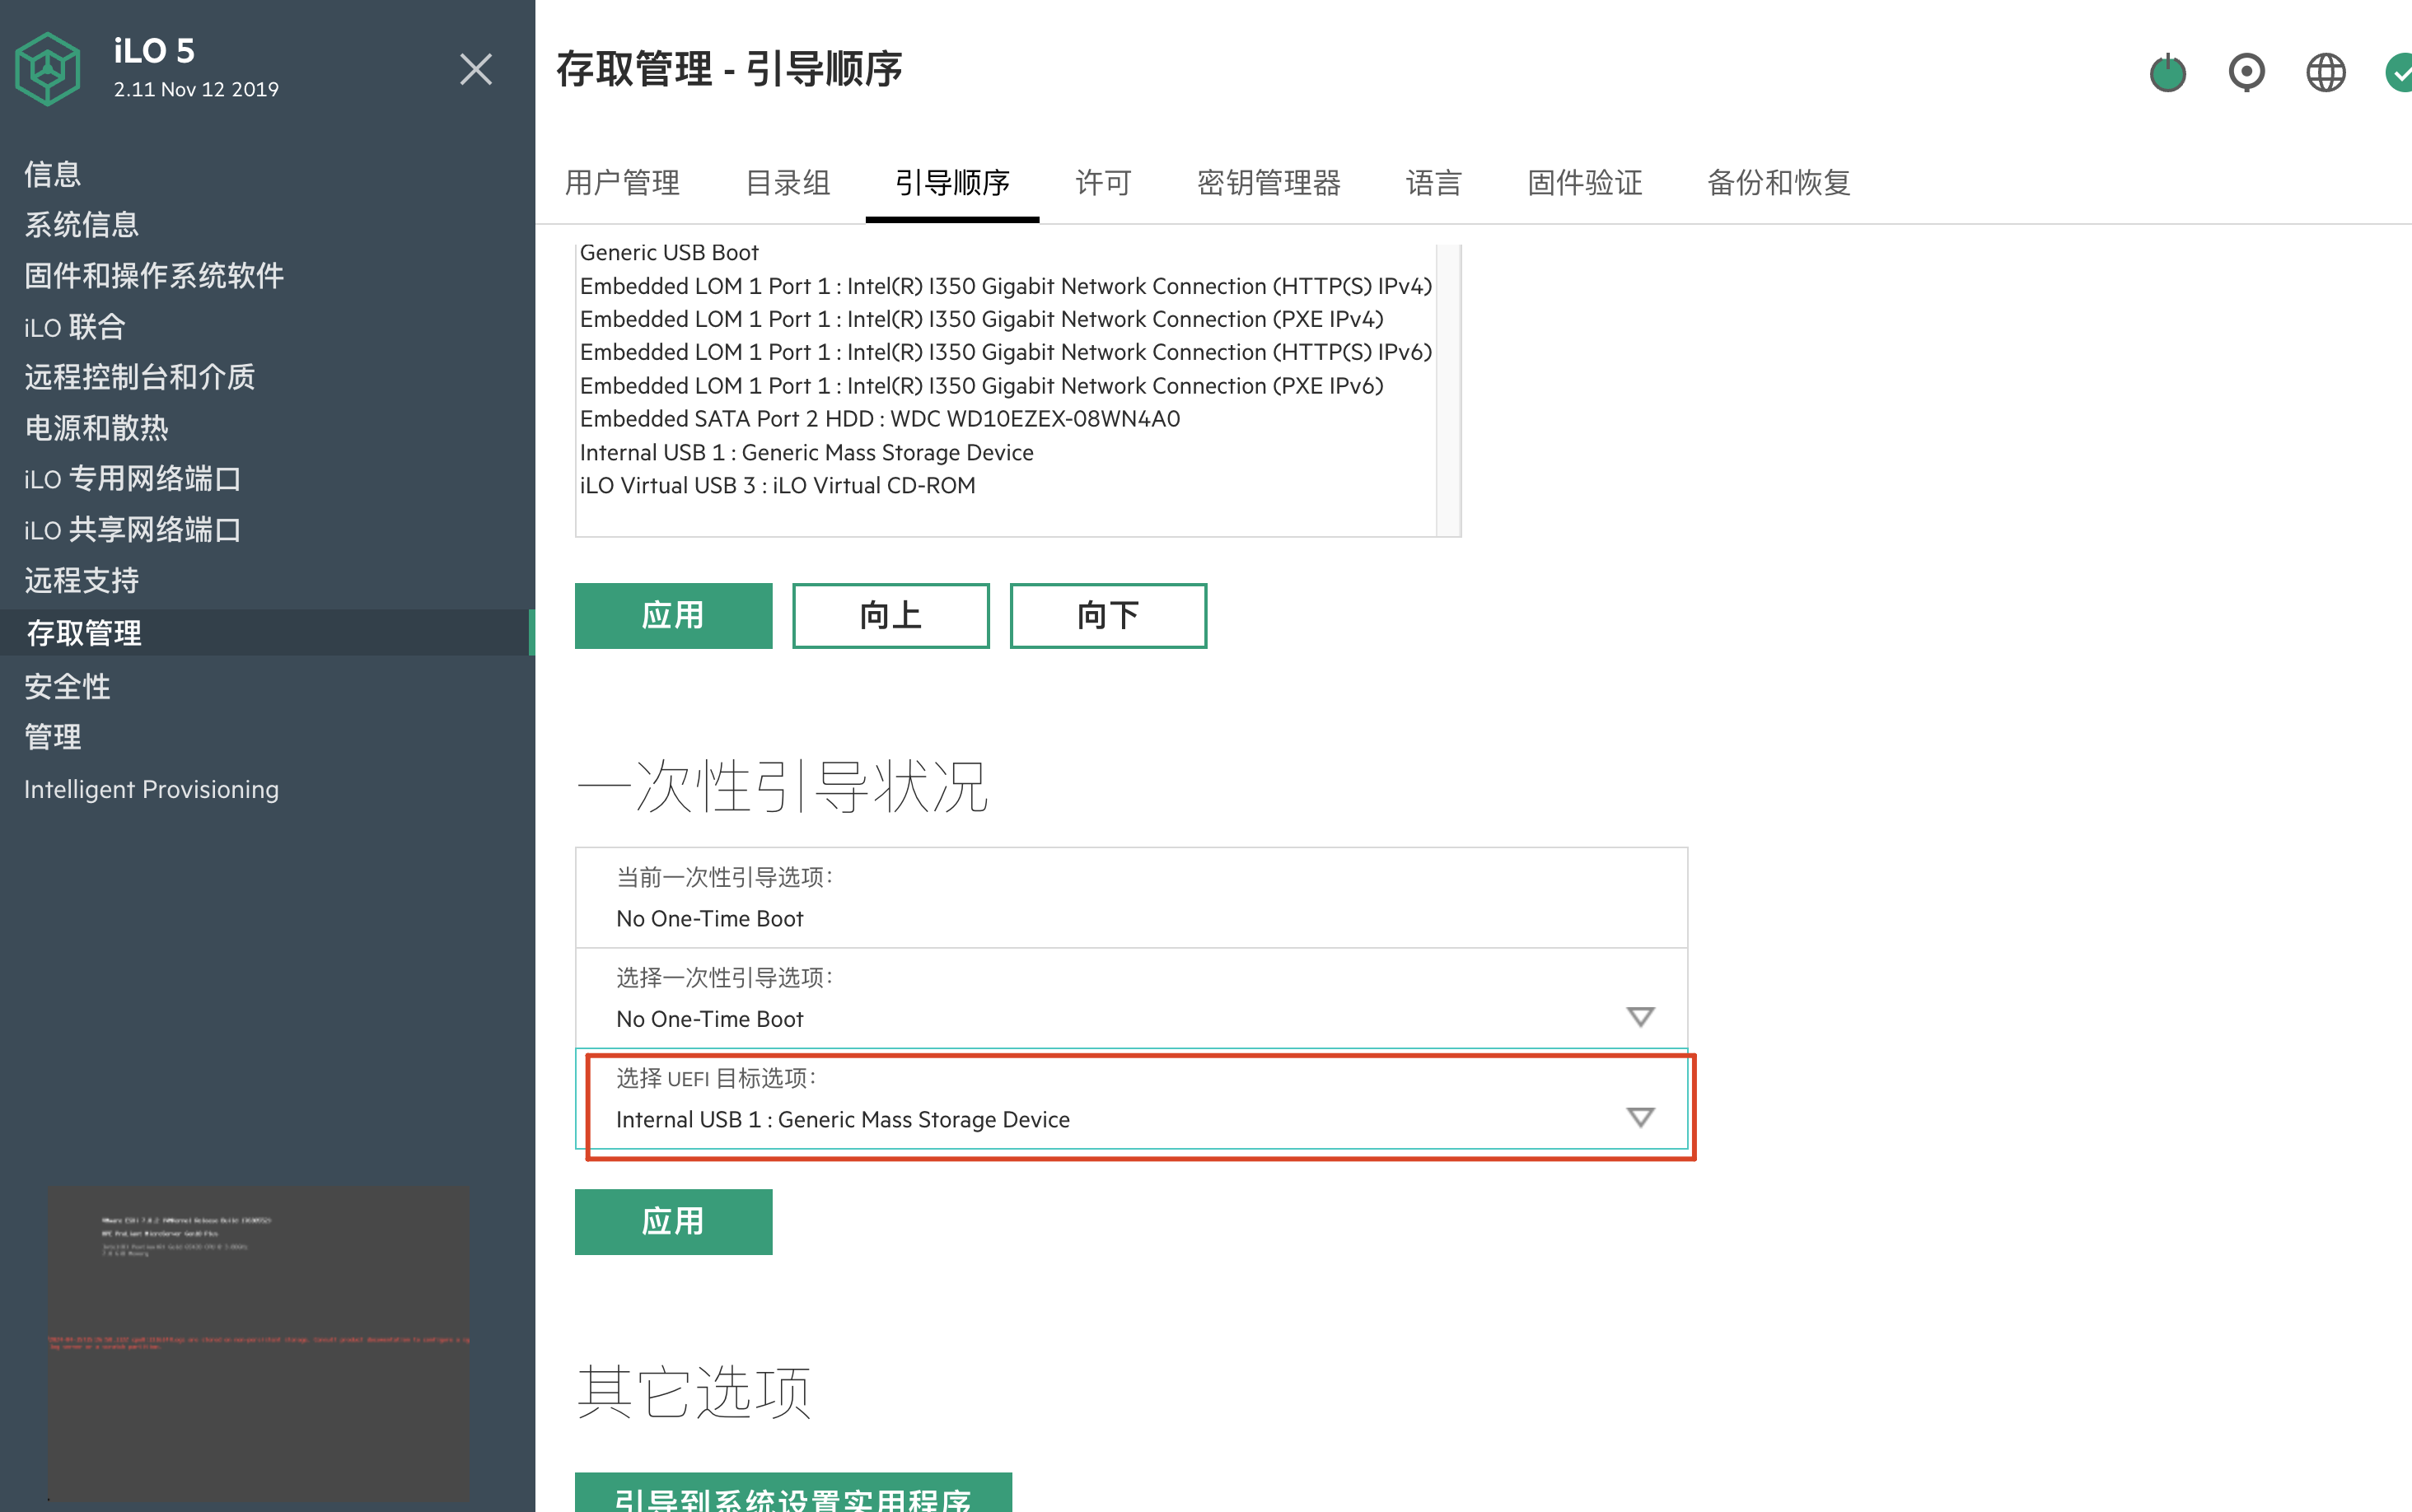2412x1512 pixels.
Task: Open the 密钥管理器 tab
Action: point(1268,183)
